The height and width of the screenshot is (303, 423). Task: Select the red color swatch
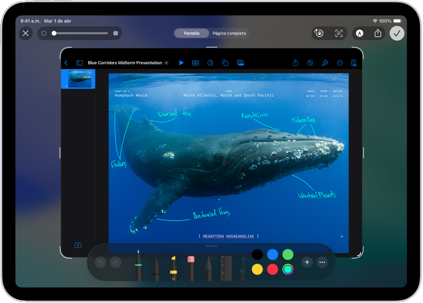coord(272,269)
